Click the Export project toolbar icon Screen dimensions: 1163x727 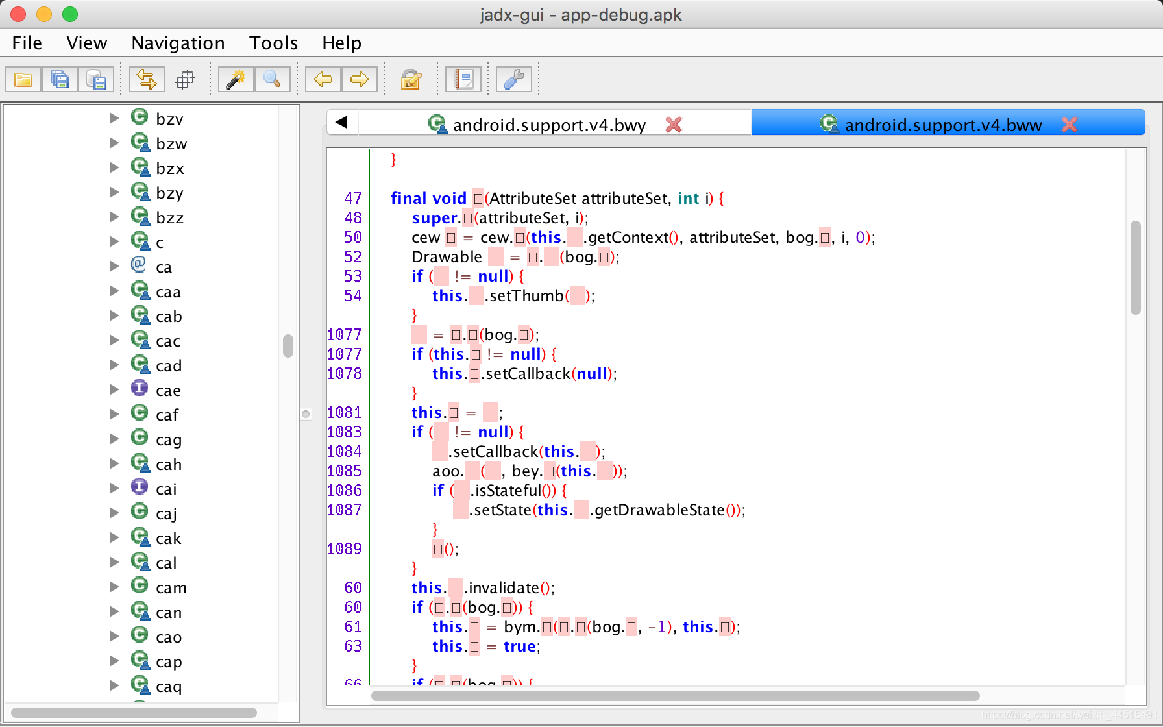tap(96, 80)
